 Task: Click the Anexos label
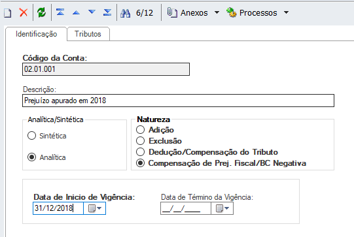[x=194, y=13]
